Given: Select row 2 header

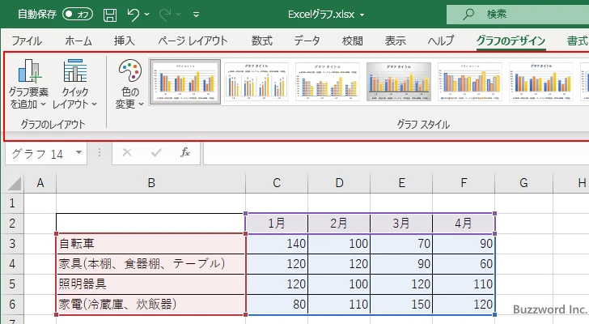Looking at the screenshot, I should (12, 224).
